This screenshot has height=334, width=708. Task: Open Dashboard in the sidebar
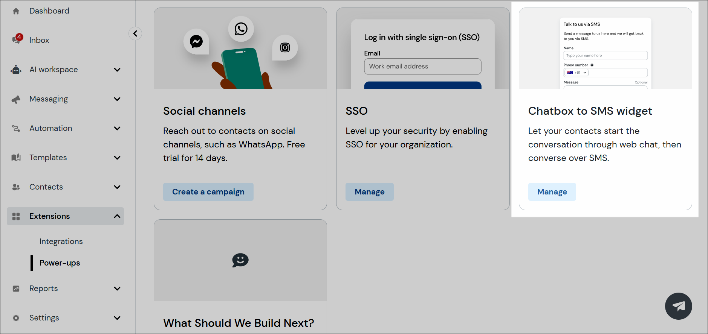click(49, 11)
